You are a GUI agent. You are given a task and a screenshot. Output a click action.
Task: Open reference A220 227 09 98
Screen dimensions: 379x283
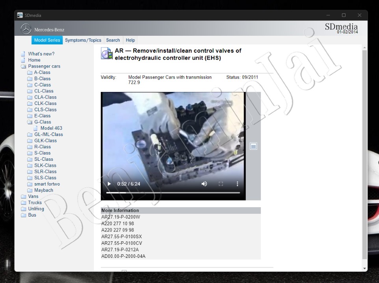117,230
